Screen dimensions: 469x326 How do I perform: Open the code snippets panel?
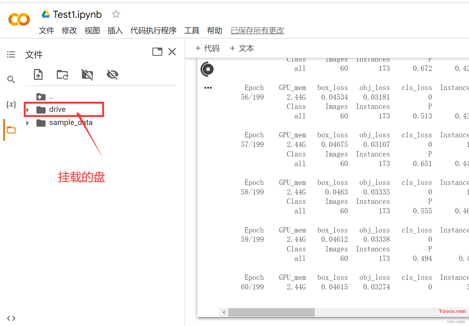(11, 318)
